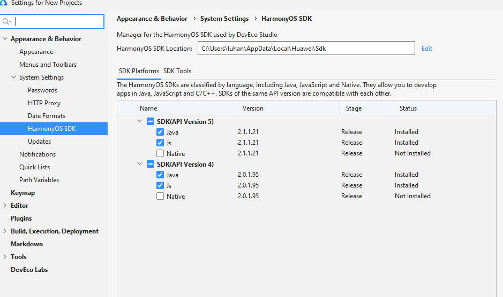Open Menus and Toolbars settings
The width and height of the screenshot is (503, 297).
point(48,65)
